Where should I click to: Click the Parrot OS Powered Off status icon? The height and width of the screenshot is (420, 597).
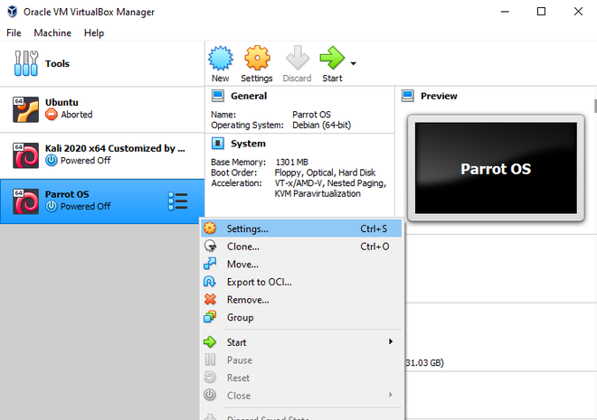point(52,207)
